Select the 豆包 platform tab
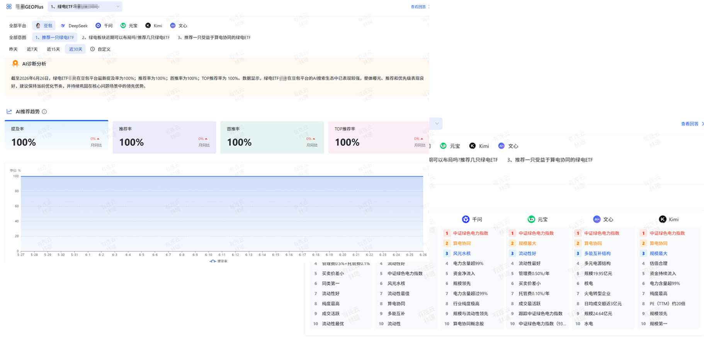The height and width of the screenshot is (349, 704). pyautogui.click(x=44, y=26)
